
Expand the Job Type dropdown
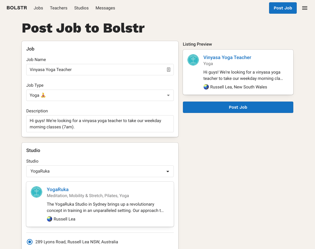168,95
